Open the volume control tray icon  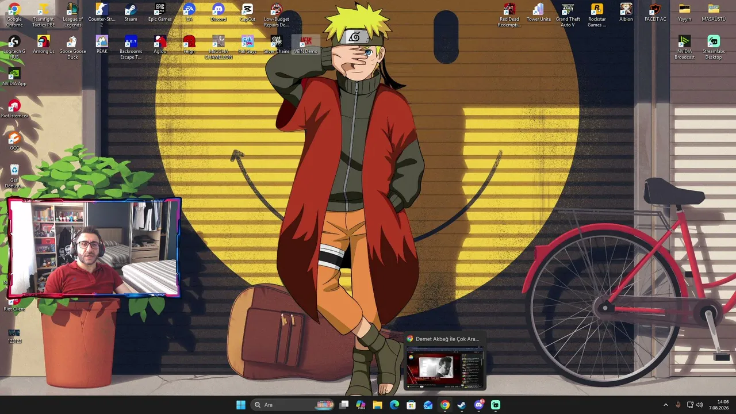(700, 405)
